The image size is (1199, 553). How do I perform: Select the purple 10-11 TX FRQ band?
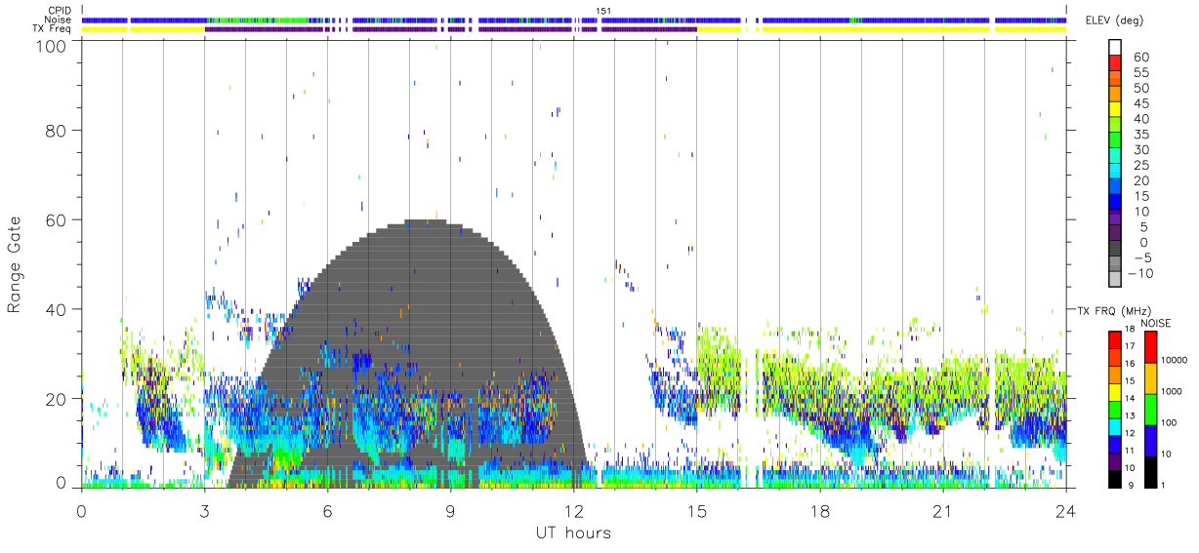tap(1114, 459)
